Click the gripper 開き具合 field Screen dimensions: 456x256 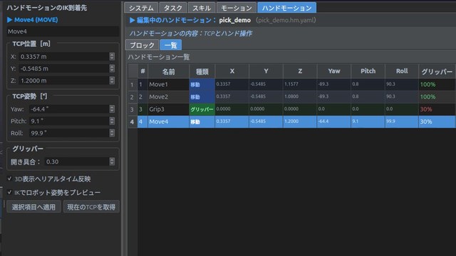tap(77, 161)
